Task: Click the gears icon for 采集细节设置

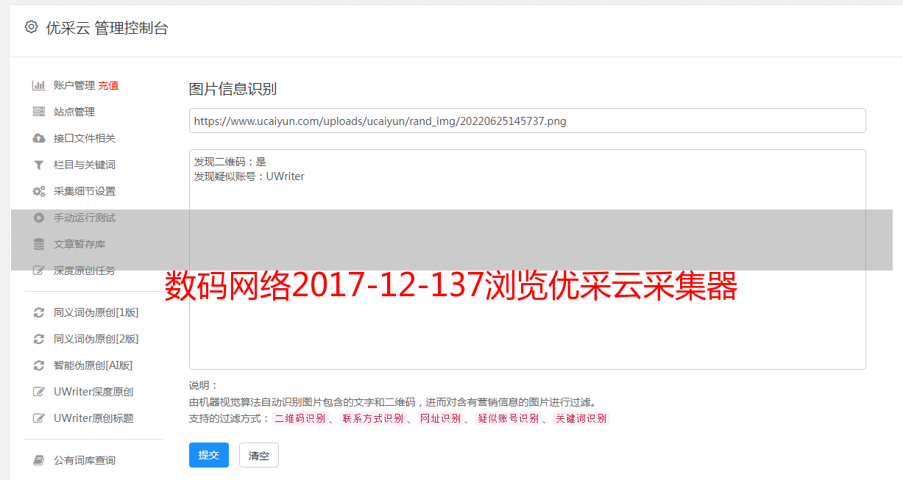Action: tap(39, 191)
